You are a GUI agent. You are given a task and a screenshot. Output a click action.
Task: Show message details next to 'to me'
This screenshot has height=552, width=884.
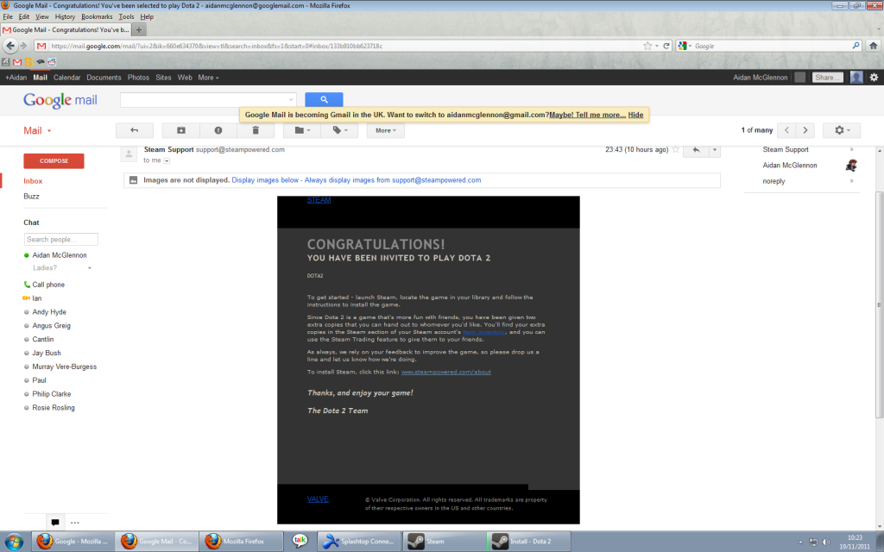(167, 160)
